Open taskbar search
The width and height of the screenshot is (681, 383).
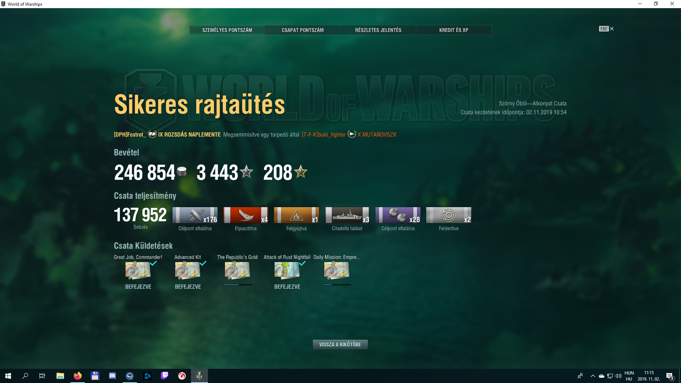(25, 376)
